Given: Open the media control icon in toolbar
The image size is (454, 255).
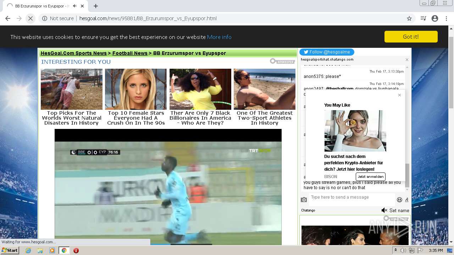Looking at the screenshot, I should tap(423, 18).
